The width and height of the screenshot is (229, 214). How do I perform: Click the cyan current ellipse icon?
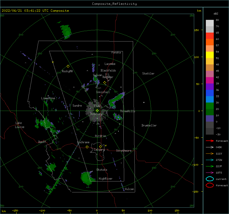point(210,179)
